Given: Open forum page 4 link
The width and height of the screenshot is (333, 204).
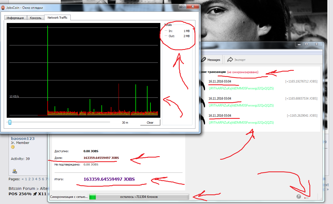Looking at the screenshot, I should pyautogui.click(x=36, y=179).
